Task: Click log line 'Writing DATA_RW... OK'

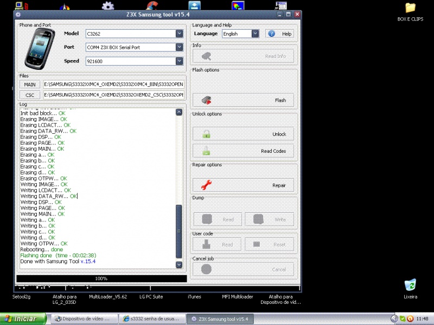Action: [49, 196]
